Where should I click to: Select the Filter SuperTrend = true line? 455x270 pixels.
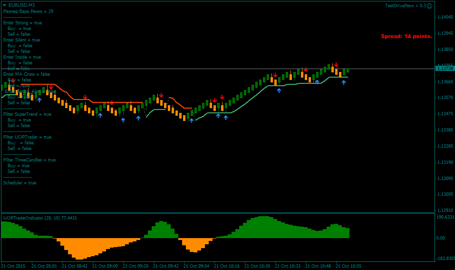point(27,114)
